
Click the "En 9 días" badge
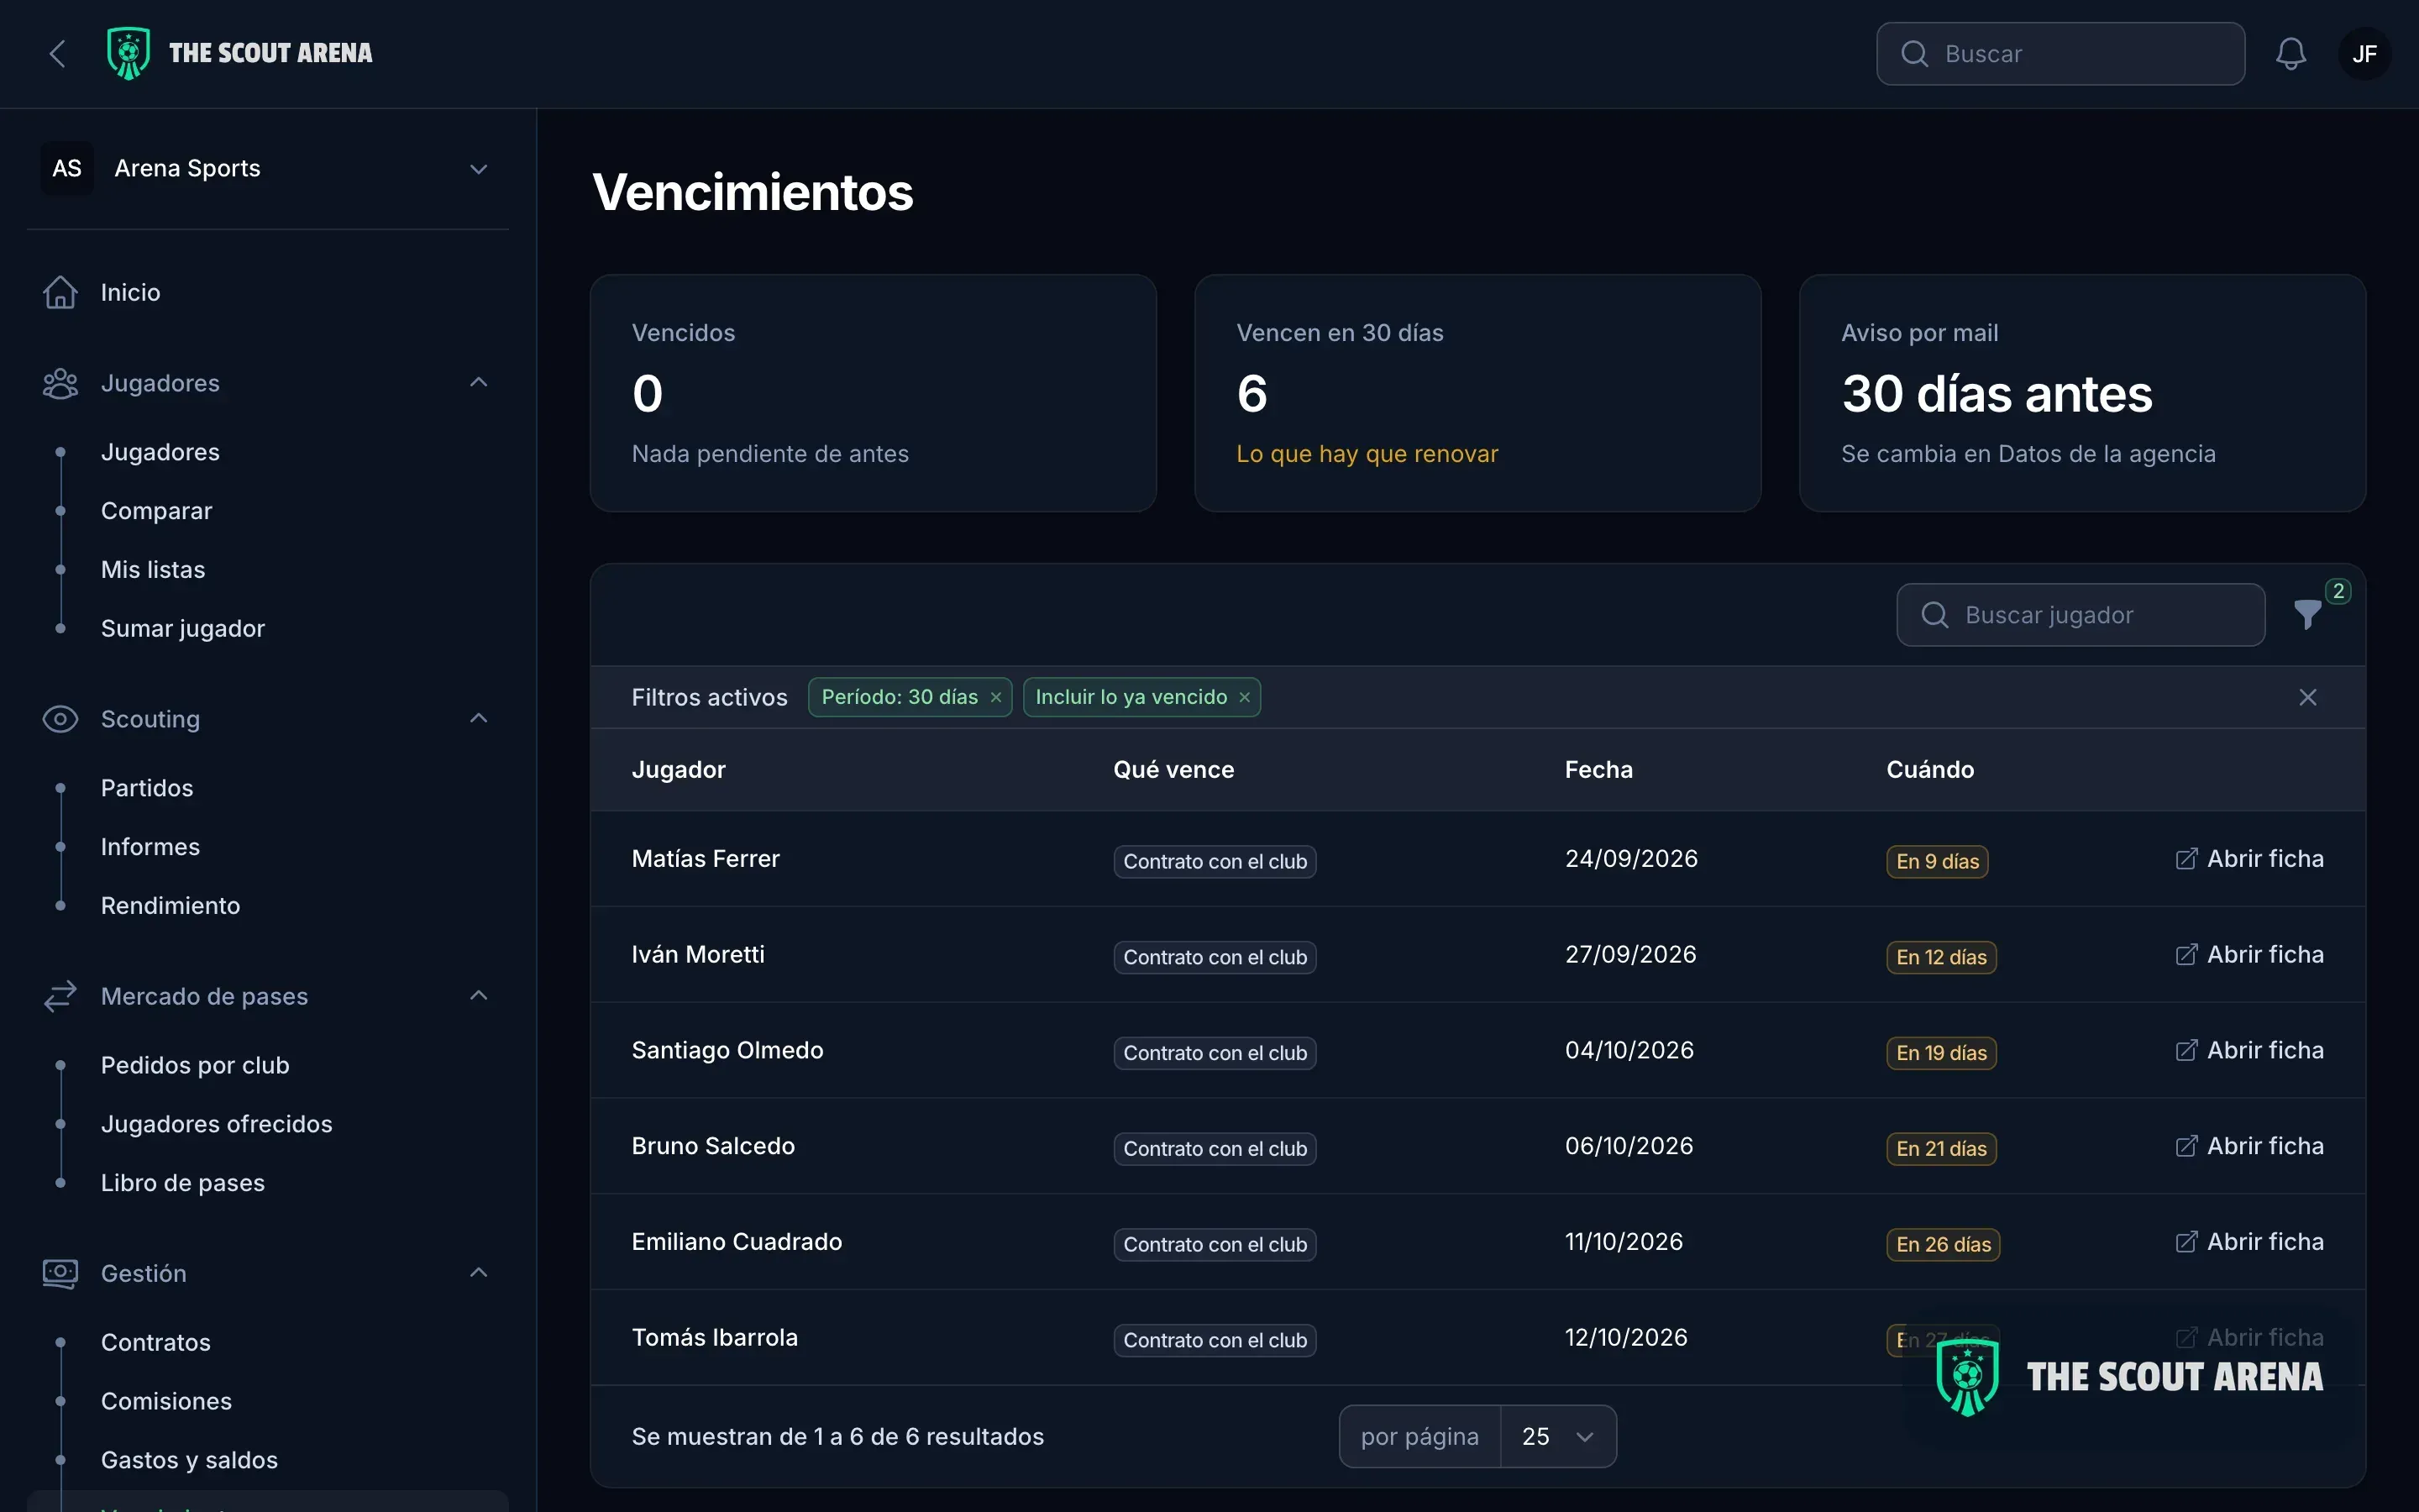click(x=1937, y=861)
